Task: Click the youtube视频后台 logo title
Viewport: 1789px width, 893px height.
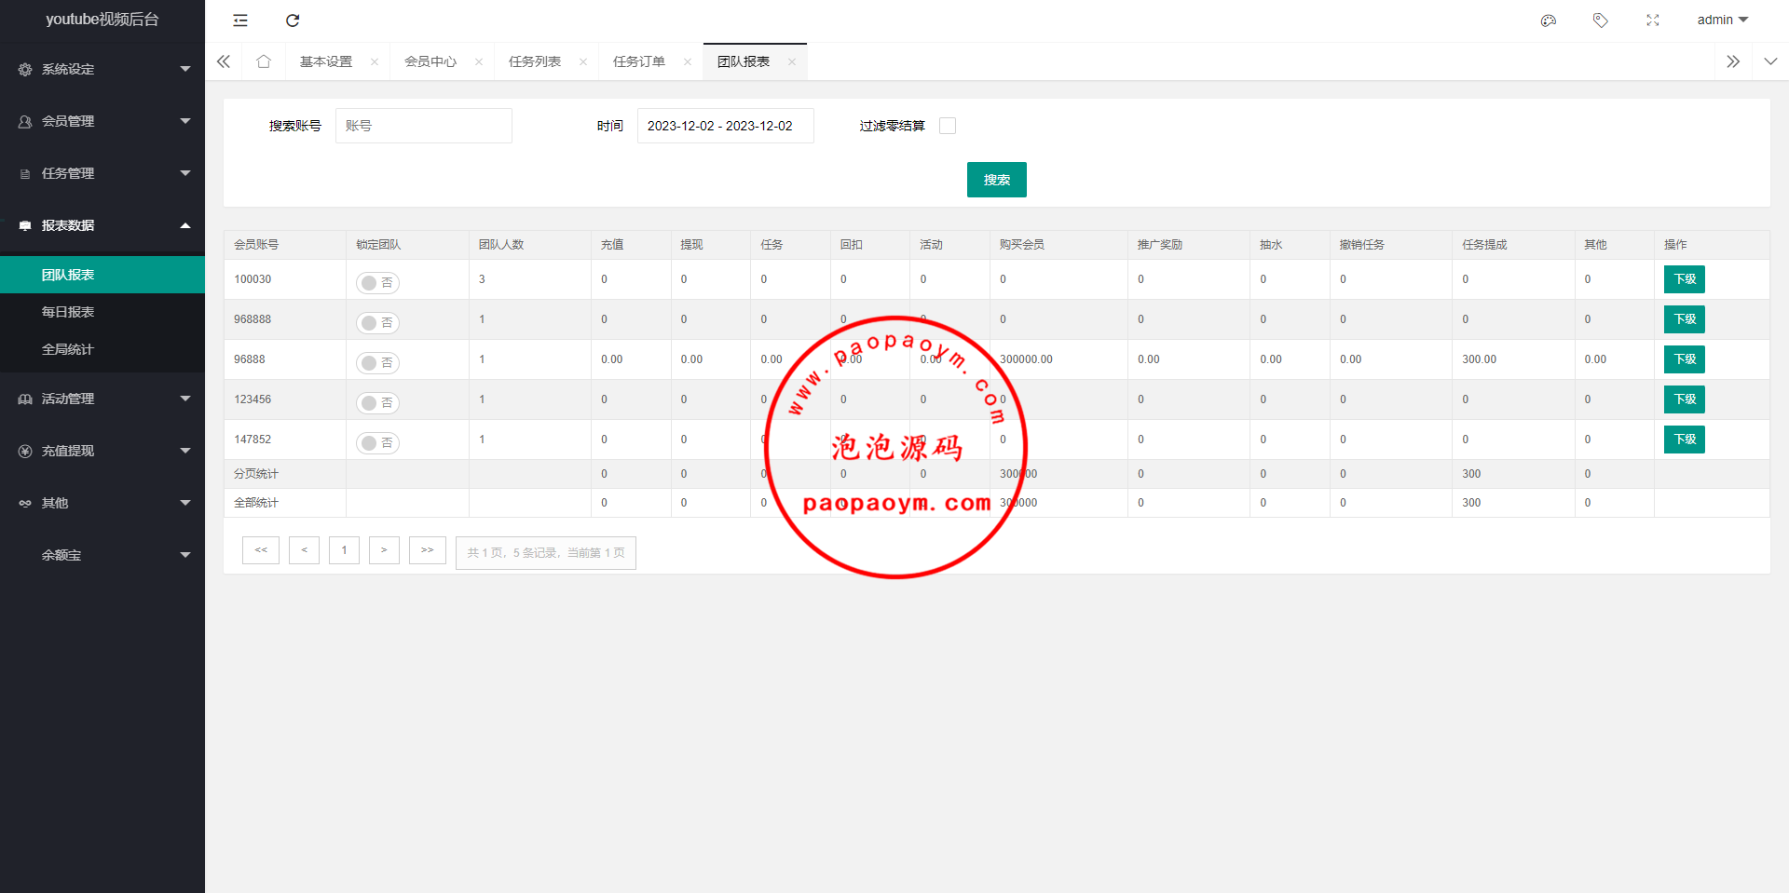Action: tap(102, 20)
